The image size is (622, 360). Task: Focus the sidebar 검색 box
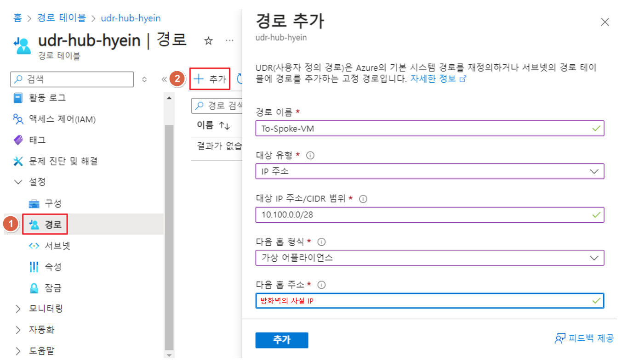tap(72, 79)
